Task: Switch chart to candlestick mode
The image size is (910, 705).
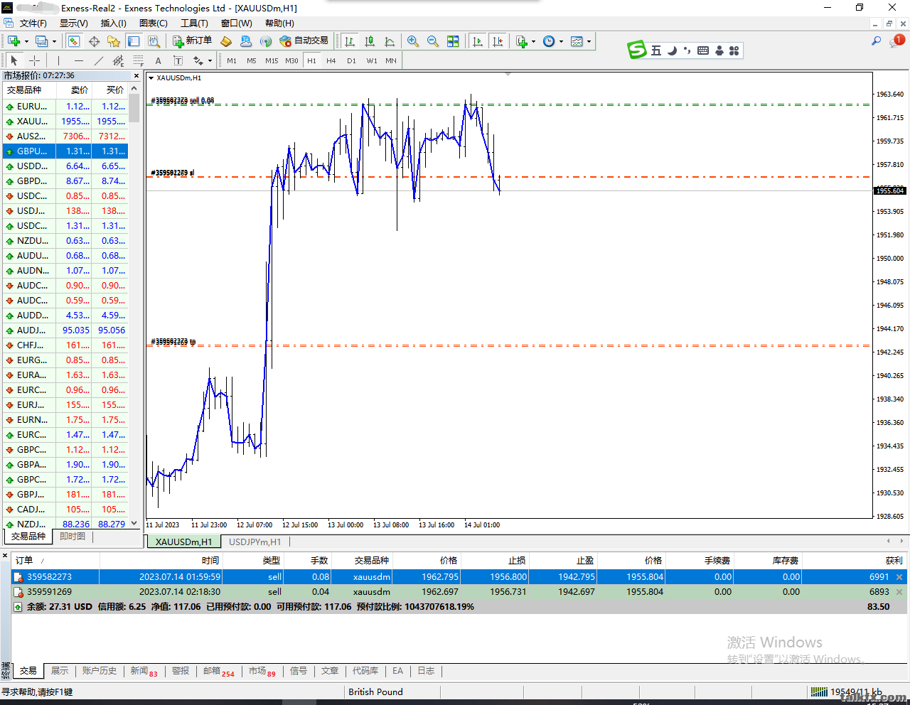Action: pyautogui.click(x=370, y=41)
